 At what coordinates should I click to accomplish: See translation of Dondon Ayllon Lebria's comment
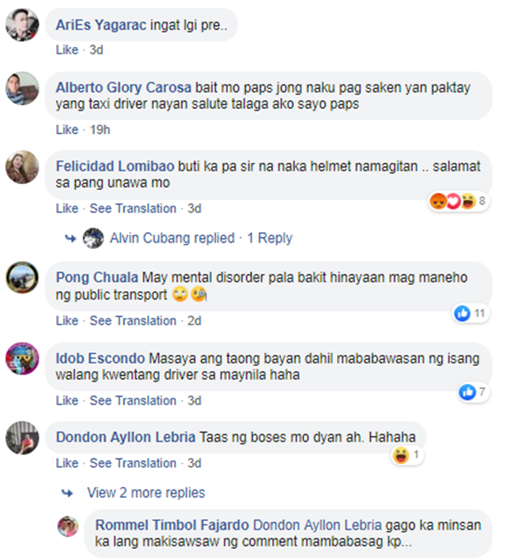coord(133,463)
